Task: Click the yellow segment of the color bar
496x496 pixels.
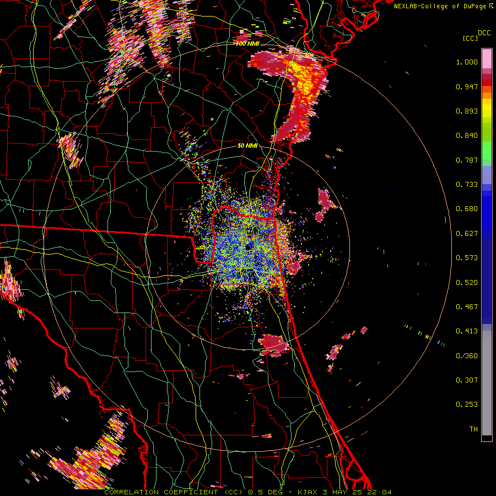Action: 487,108
